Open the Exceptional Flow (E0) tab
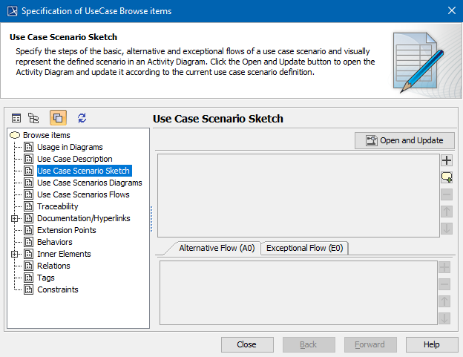Screen dimensions: 463x357 point(306,249)
